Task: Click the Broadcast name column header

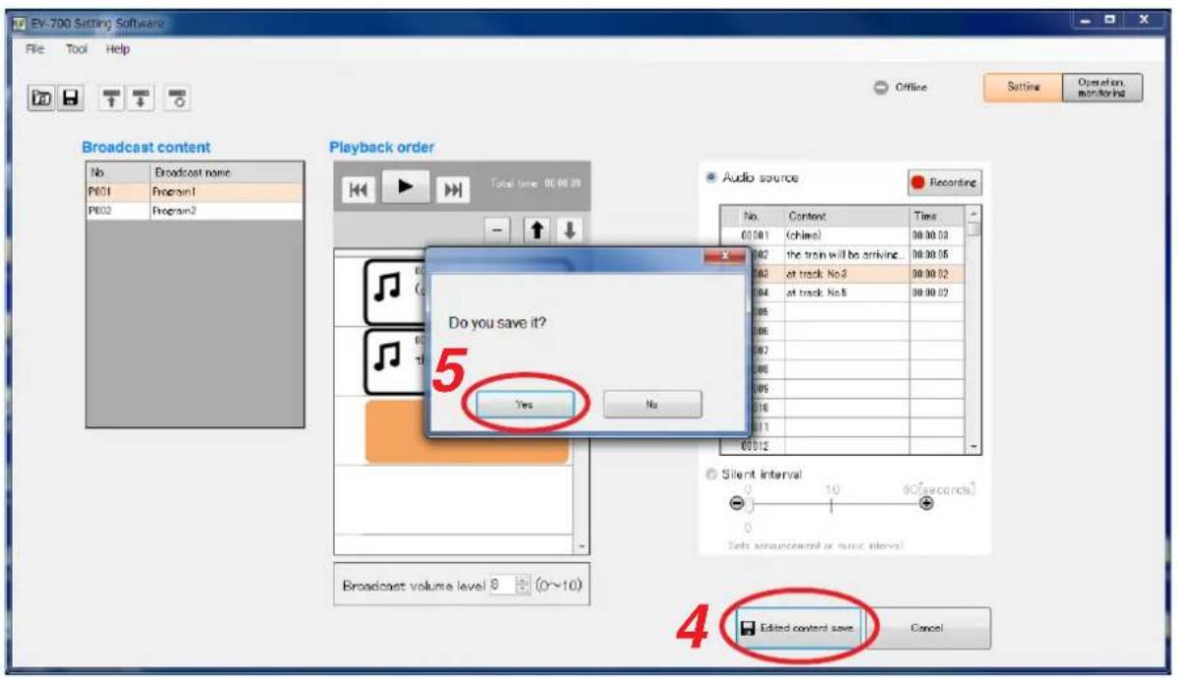Action: 227,173
